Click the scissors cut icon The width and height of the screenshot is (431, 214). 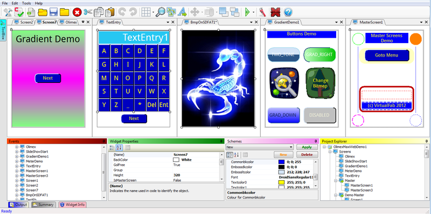pyautogui.click(x=88, y=12)
